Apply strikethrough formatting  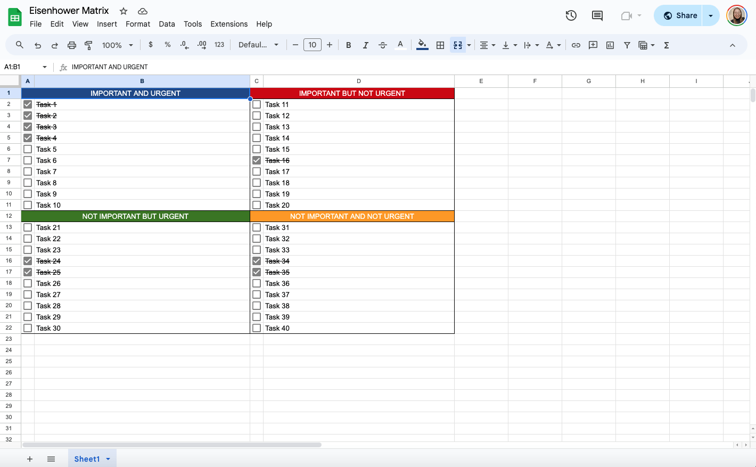[383, 45]
